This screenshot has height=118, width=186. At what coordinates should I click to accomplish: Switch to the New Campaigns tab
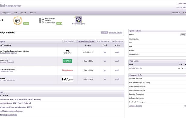click(x=103, y=41)
